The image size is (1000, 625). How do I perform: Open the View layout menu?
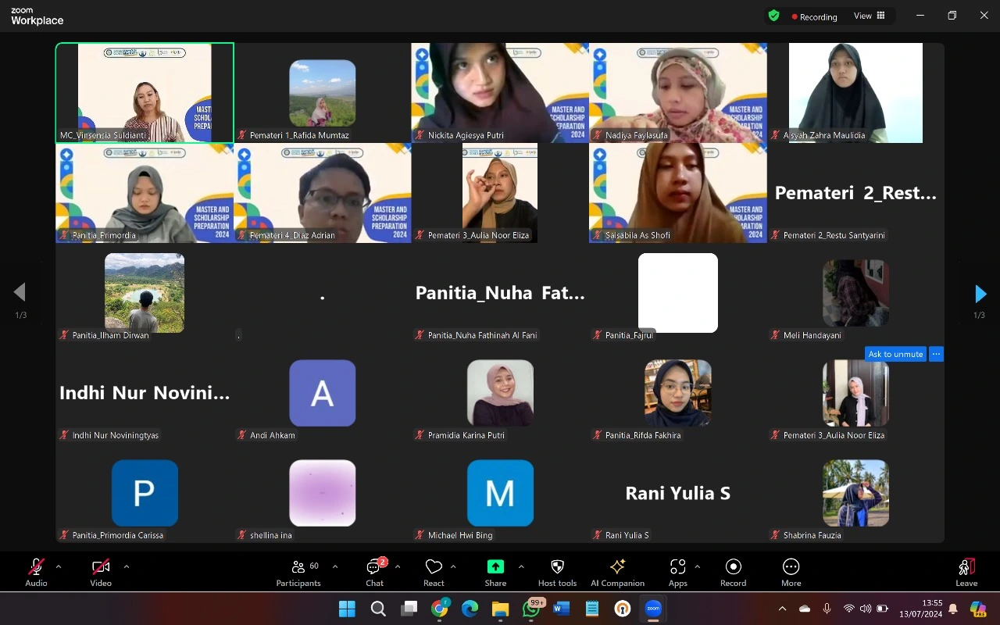pyautogui.click(x=870, y=16)
